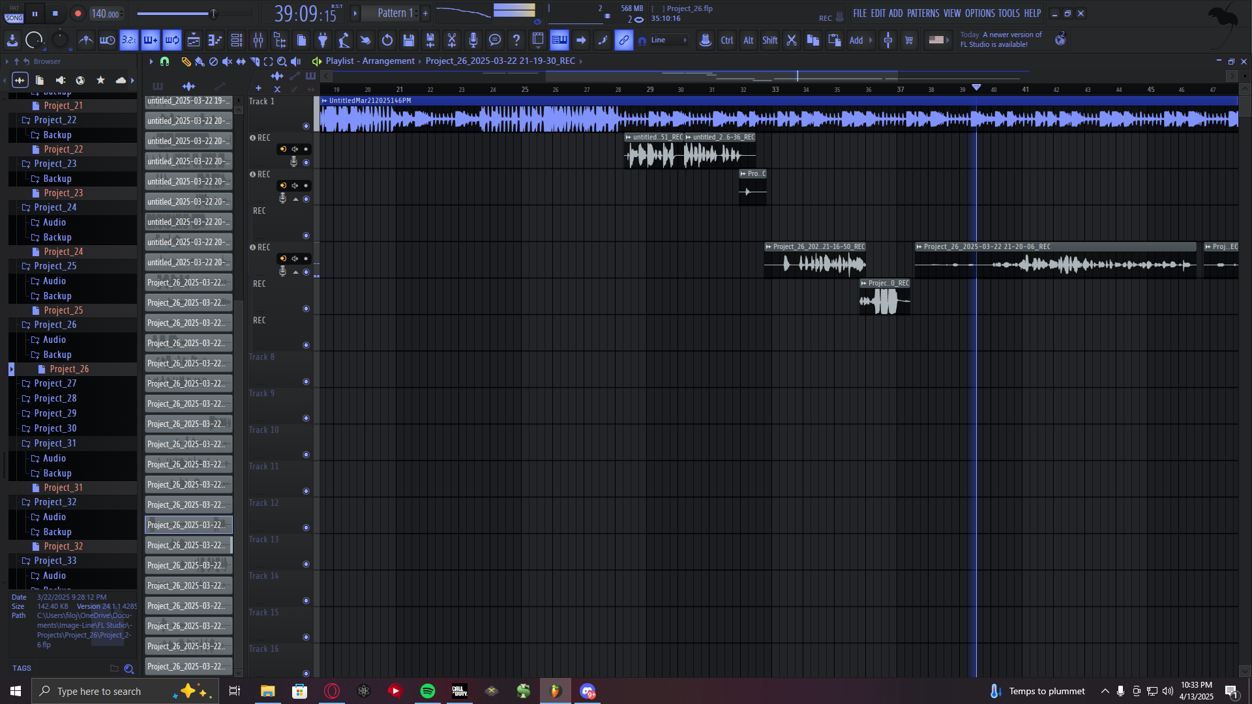The height and width of the screenshot is (704, 1252).
Task: Open the Line snap mode dropdown
Action: point(668,40)
